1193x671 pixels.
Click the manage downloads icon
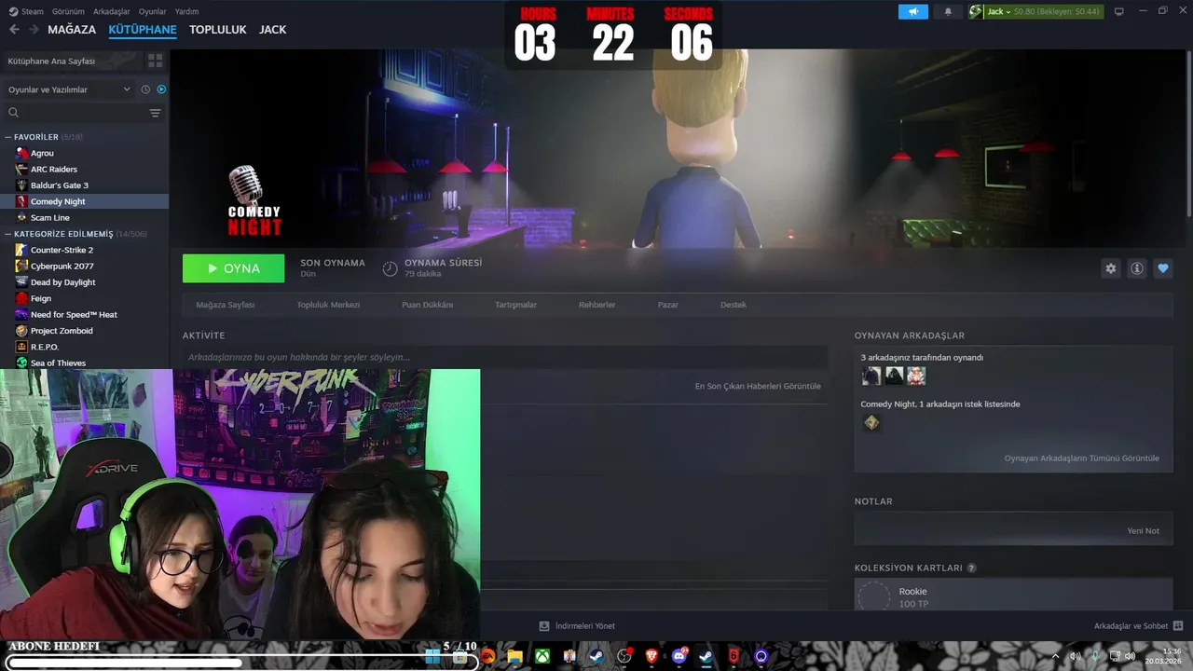(544, 626)
